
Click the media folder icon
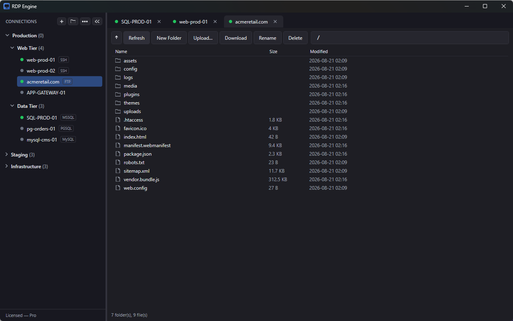tap(118, 86)
